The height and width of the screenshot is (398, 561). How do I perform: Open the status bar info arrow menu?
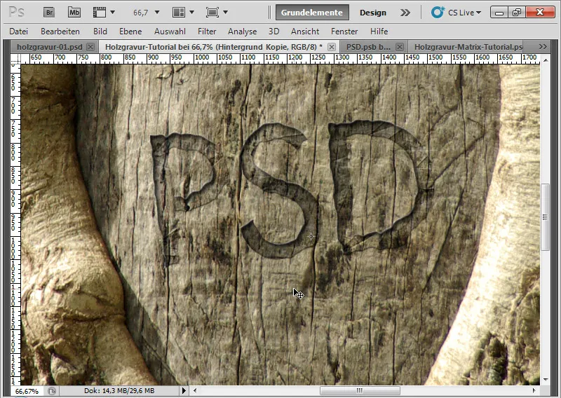pos(184,390)
